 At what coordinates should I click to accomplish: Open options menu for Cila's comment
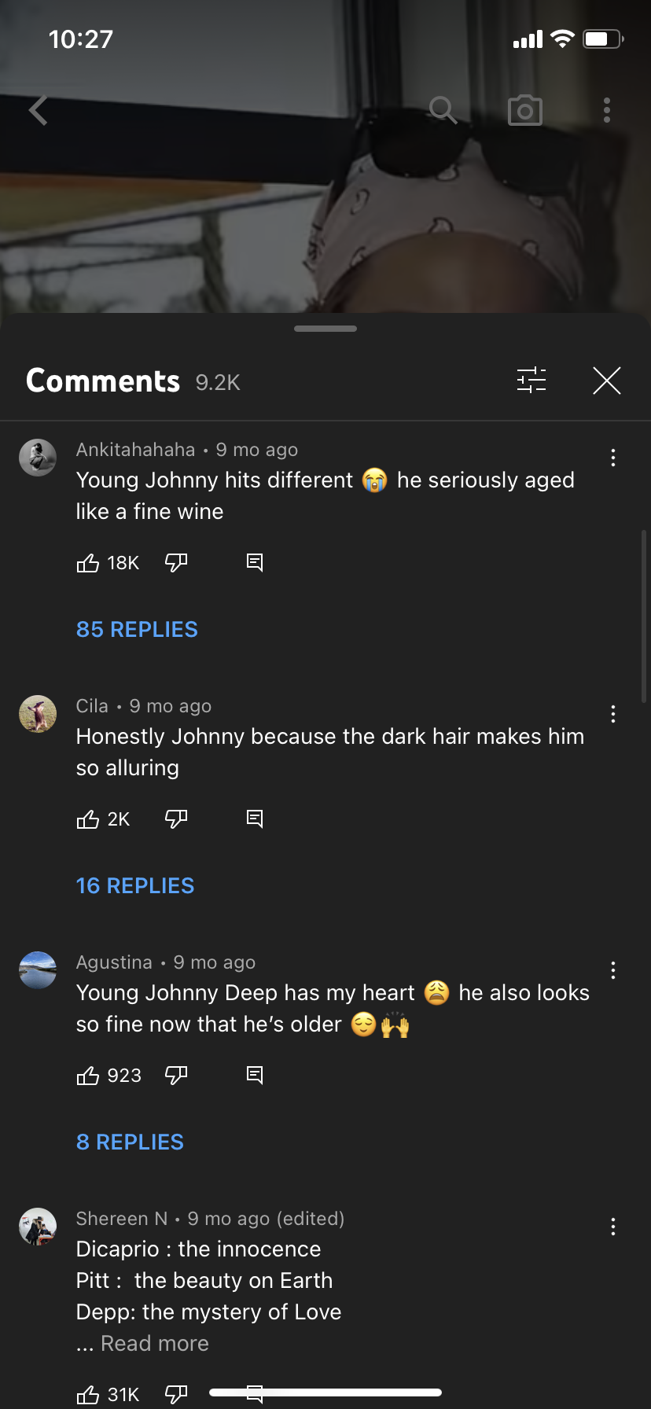(x=613, y=715)
